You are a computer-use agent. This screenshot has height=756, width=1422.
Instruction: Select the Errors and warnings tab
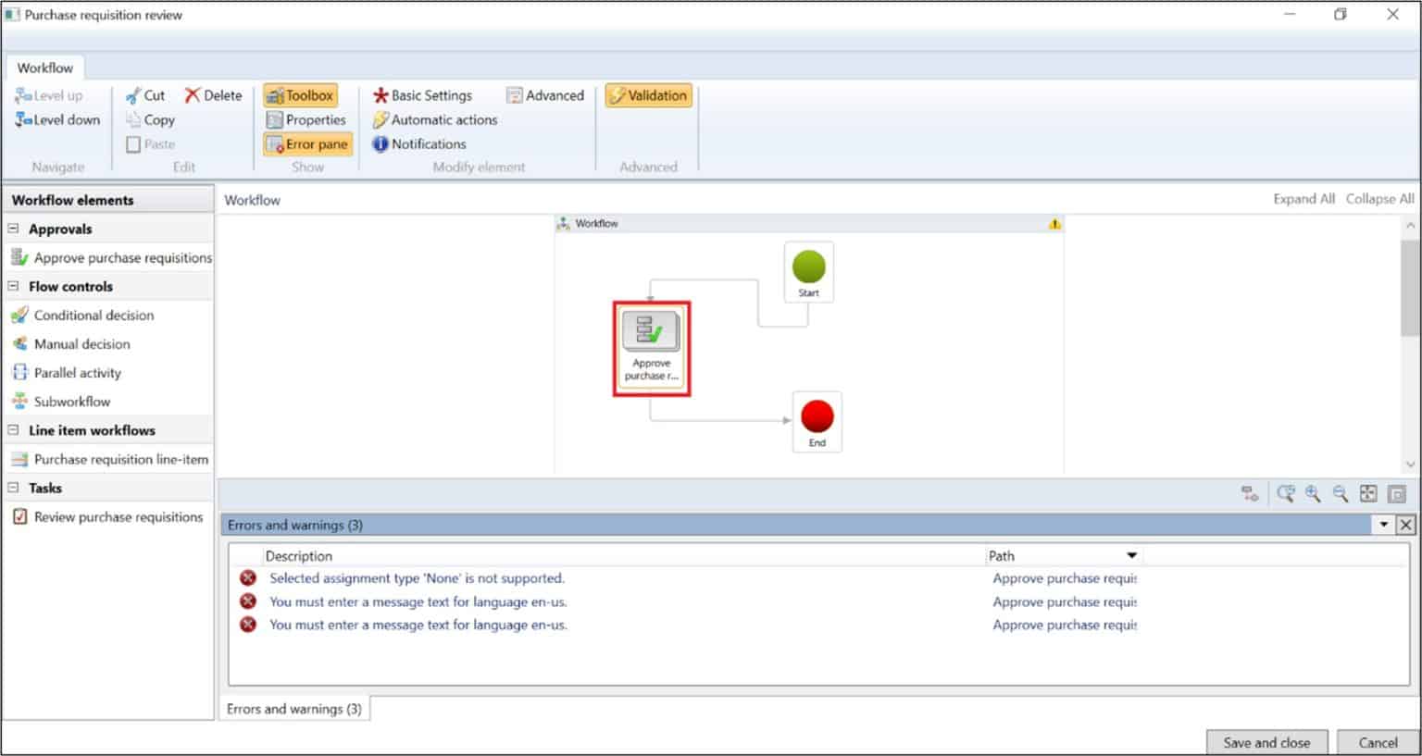pyautogui.click(x=293, y=708)
